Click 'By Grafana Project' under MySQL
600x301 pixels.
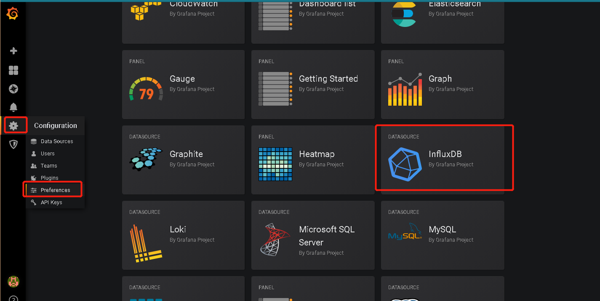pos(451,240)
